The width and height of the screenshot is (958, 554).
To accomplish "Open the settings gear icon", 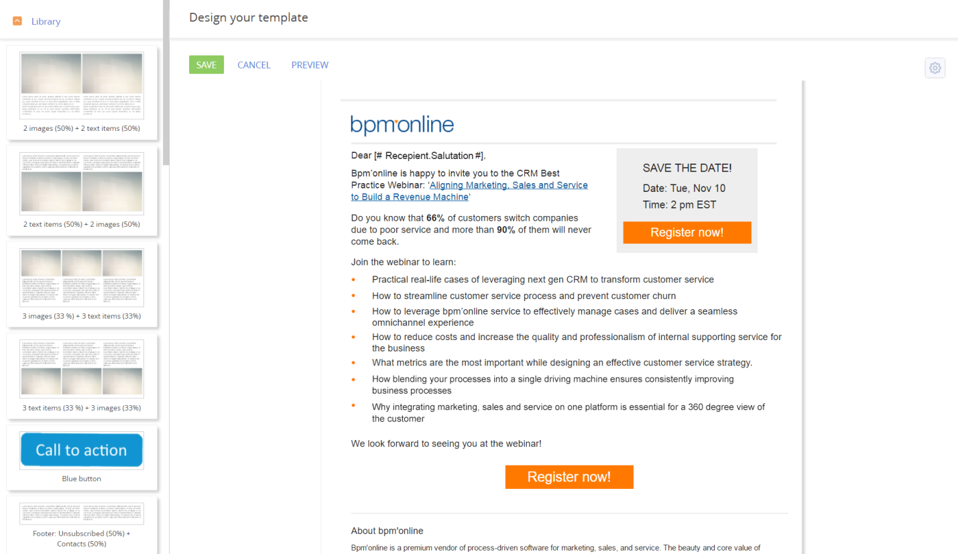I will pos(935,68).
